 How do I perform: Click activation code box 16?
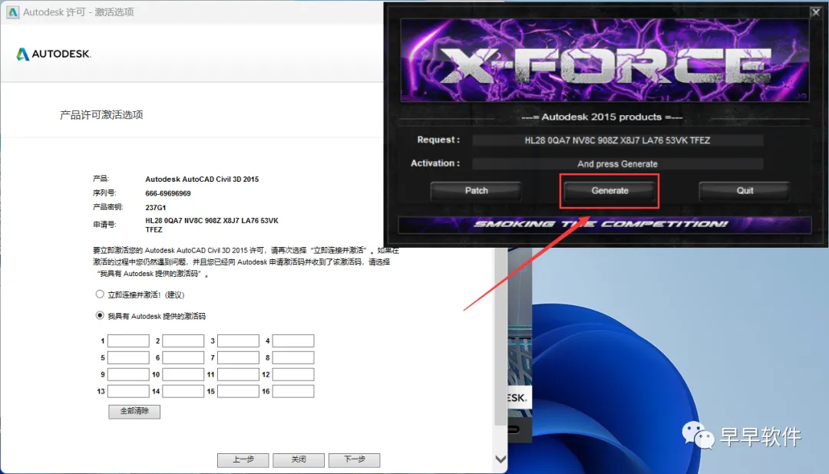point(293,392)
